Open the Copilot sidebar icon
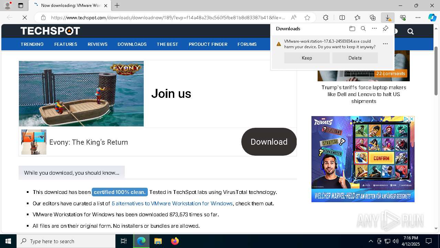Image resolution: width=440 pixels, height=248 pixels. pyautogui.click(x=432, y=18)
